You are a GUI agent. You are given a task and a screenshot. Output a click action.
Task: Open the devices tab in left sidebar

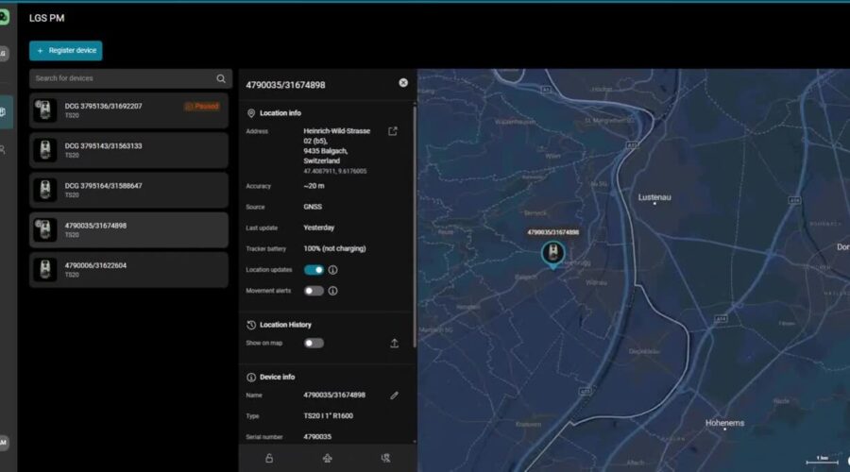point(4,110)
